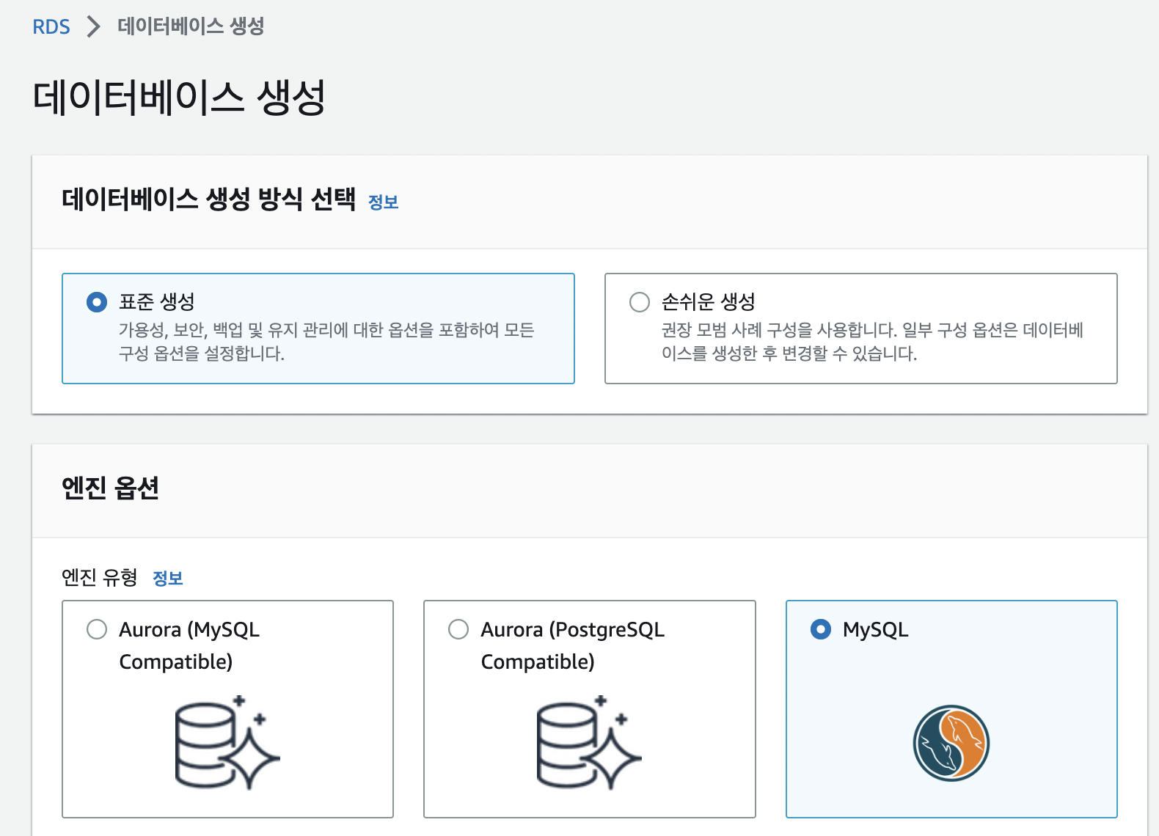Click the MySQL engine label text

(x=876, y=630)
